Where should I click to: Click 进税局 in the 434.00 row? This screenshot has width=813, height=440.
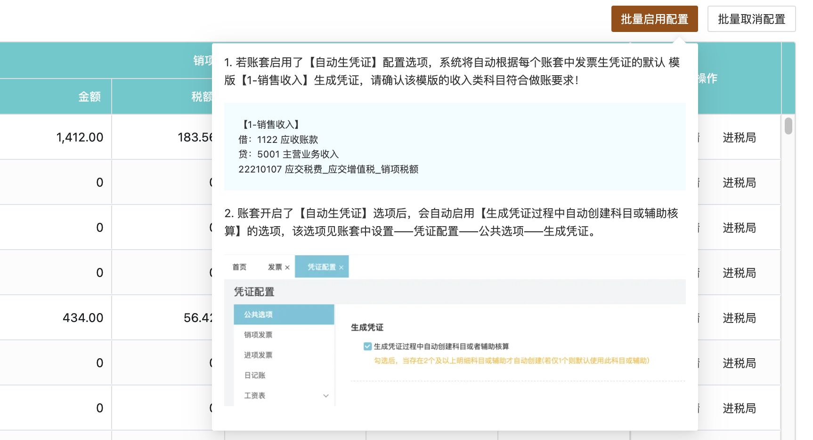coord(739,318)
